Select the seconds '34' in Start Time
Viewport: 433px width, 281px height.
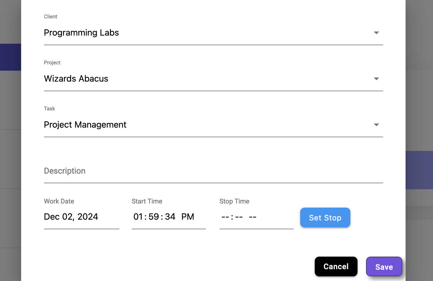pyautogui.click(x=170, y=217)
